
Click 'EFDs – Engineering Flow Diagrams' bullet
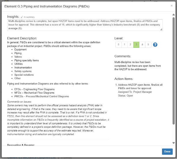[35, 89]
